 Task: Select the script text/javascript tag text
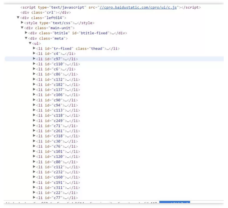coord(111,8)
